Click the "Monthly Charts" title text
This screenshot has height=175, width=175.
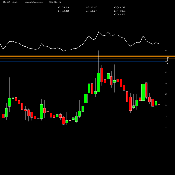click(x=10, y=2)
